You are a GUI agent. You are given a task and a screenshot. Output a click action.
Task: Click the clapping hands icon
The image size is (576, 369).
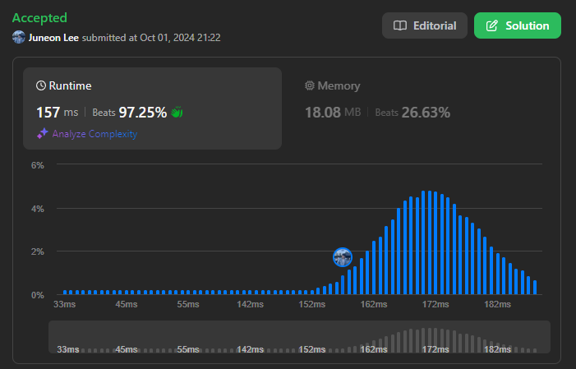(177, 112)
